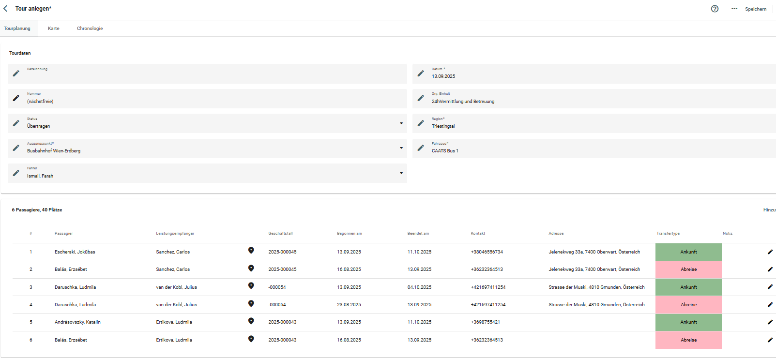This screenshot has width=776, height=358.
Task: Click the pink Abreise badge in row 2
Action: click(688, 269)
